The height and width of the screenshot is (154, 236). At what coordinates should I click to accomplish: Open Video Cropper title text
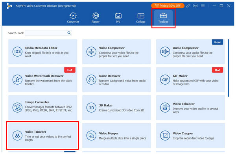(x=183, y=134)
